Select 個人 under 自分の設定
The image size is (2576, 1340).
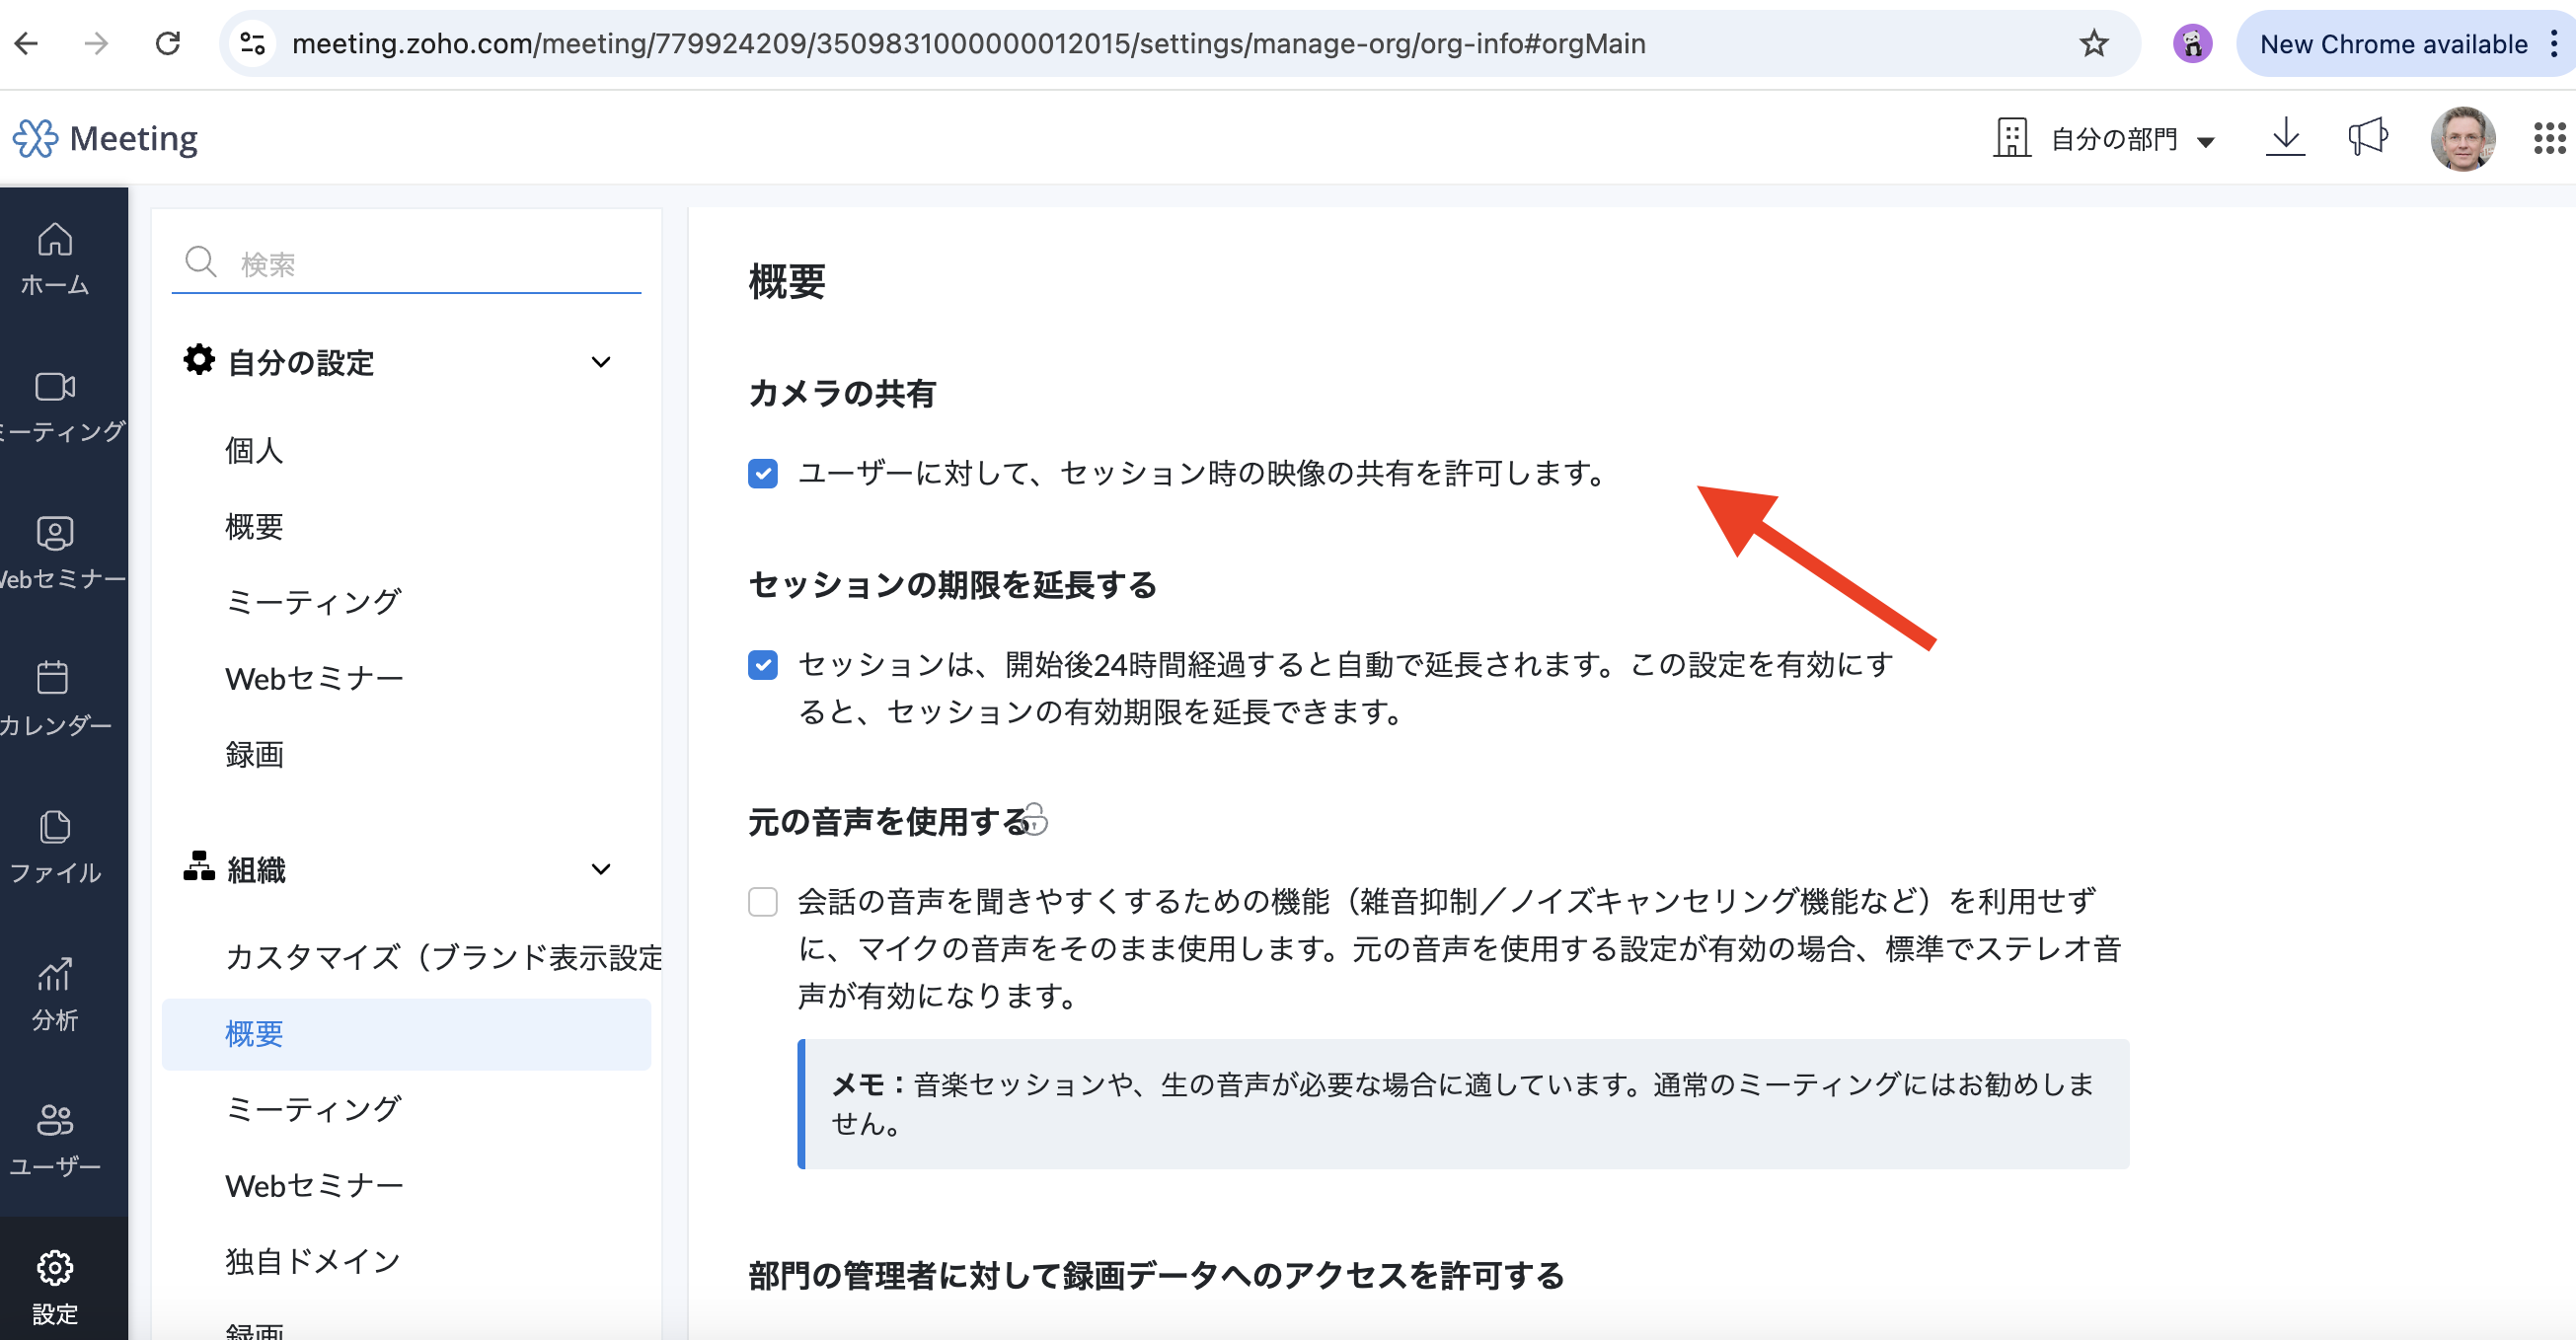pos(254,451)
